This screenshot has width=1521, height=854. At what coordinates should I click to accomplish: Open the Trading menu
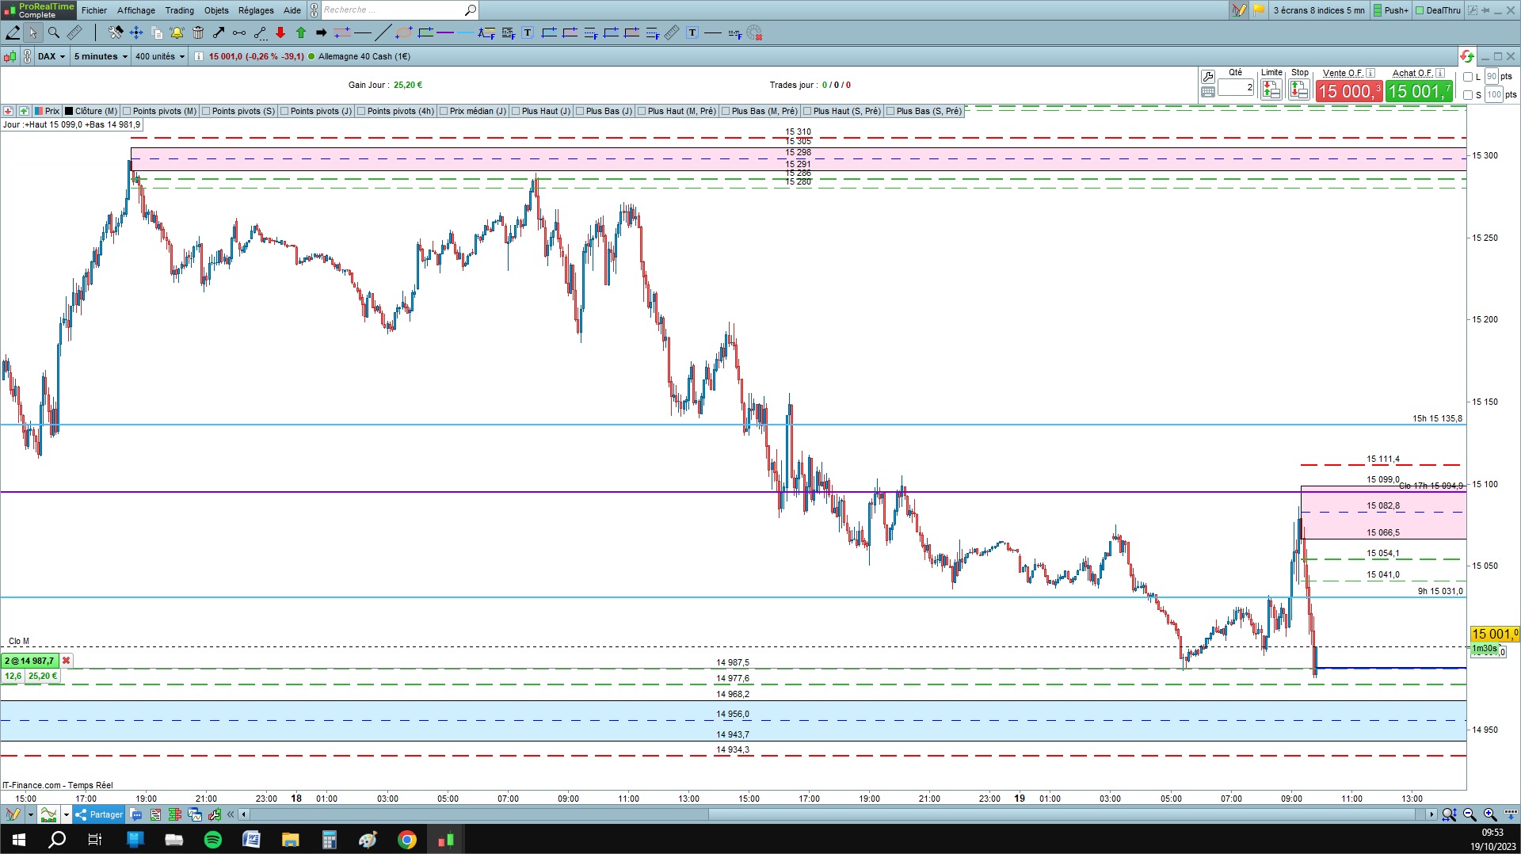180,10
